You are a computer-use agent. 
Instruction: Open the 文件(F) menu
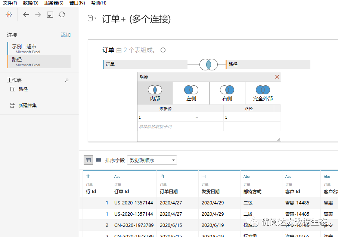click(x=10, y=3)
